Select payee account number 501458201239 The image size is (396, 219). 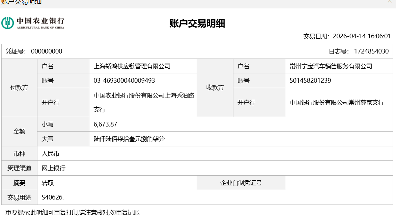click(x=310, y=81)
